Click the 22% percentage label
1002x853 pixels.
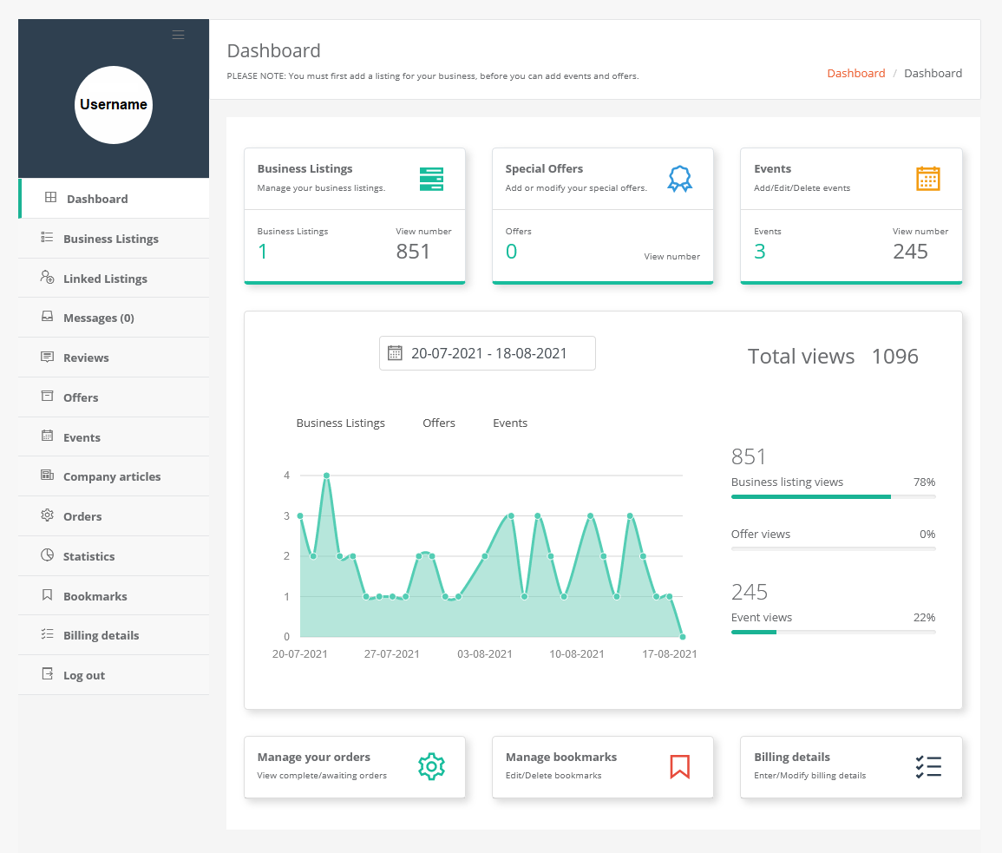click(924, 618)
